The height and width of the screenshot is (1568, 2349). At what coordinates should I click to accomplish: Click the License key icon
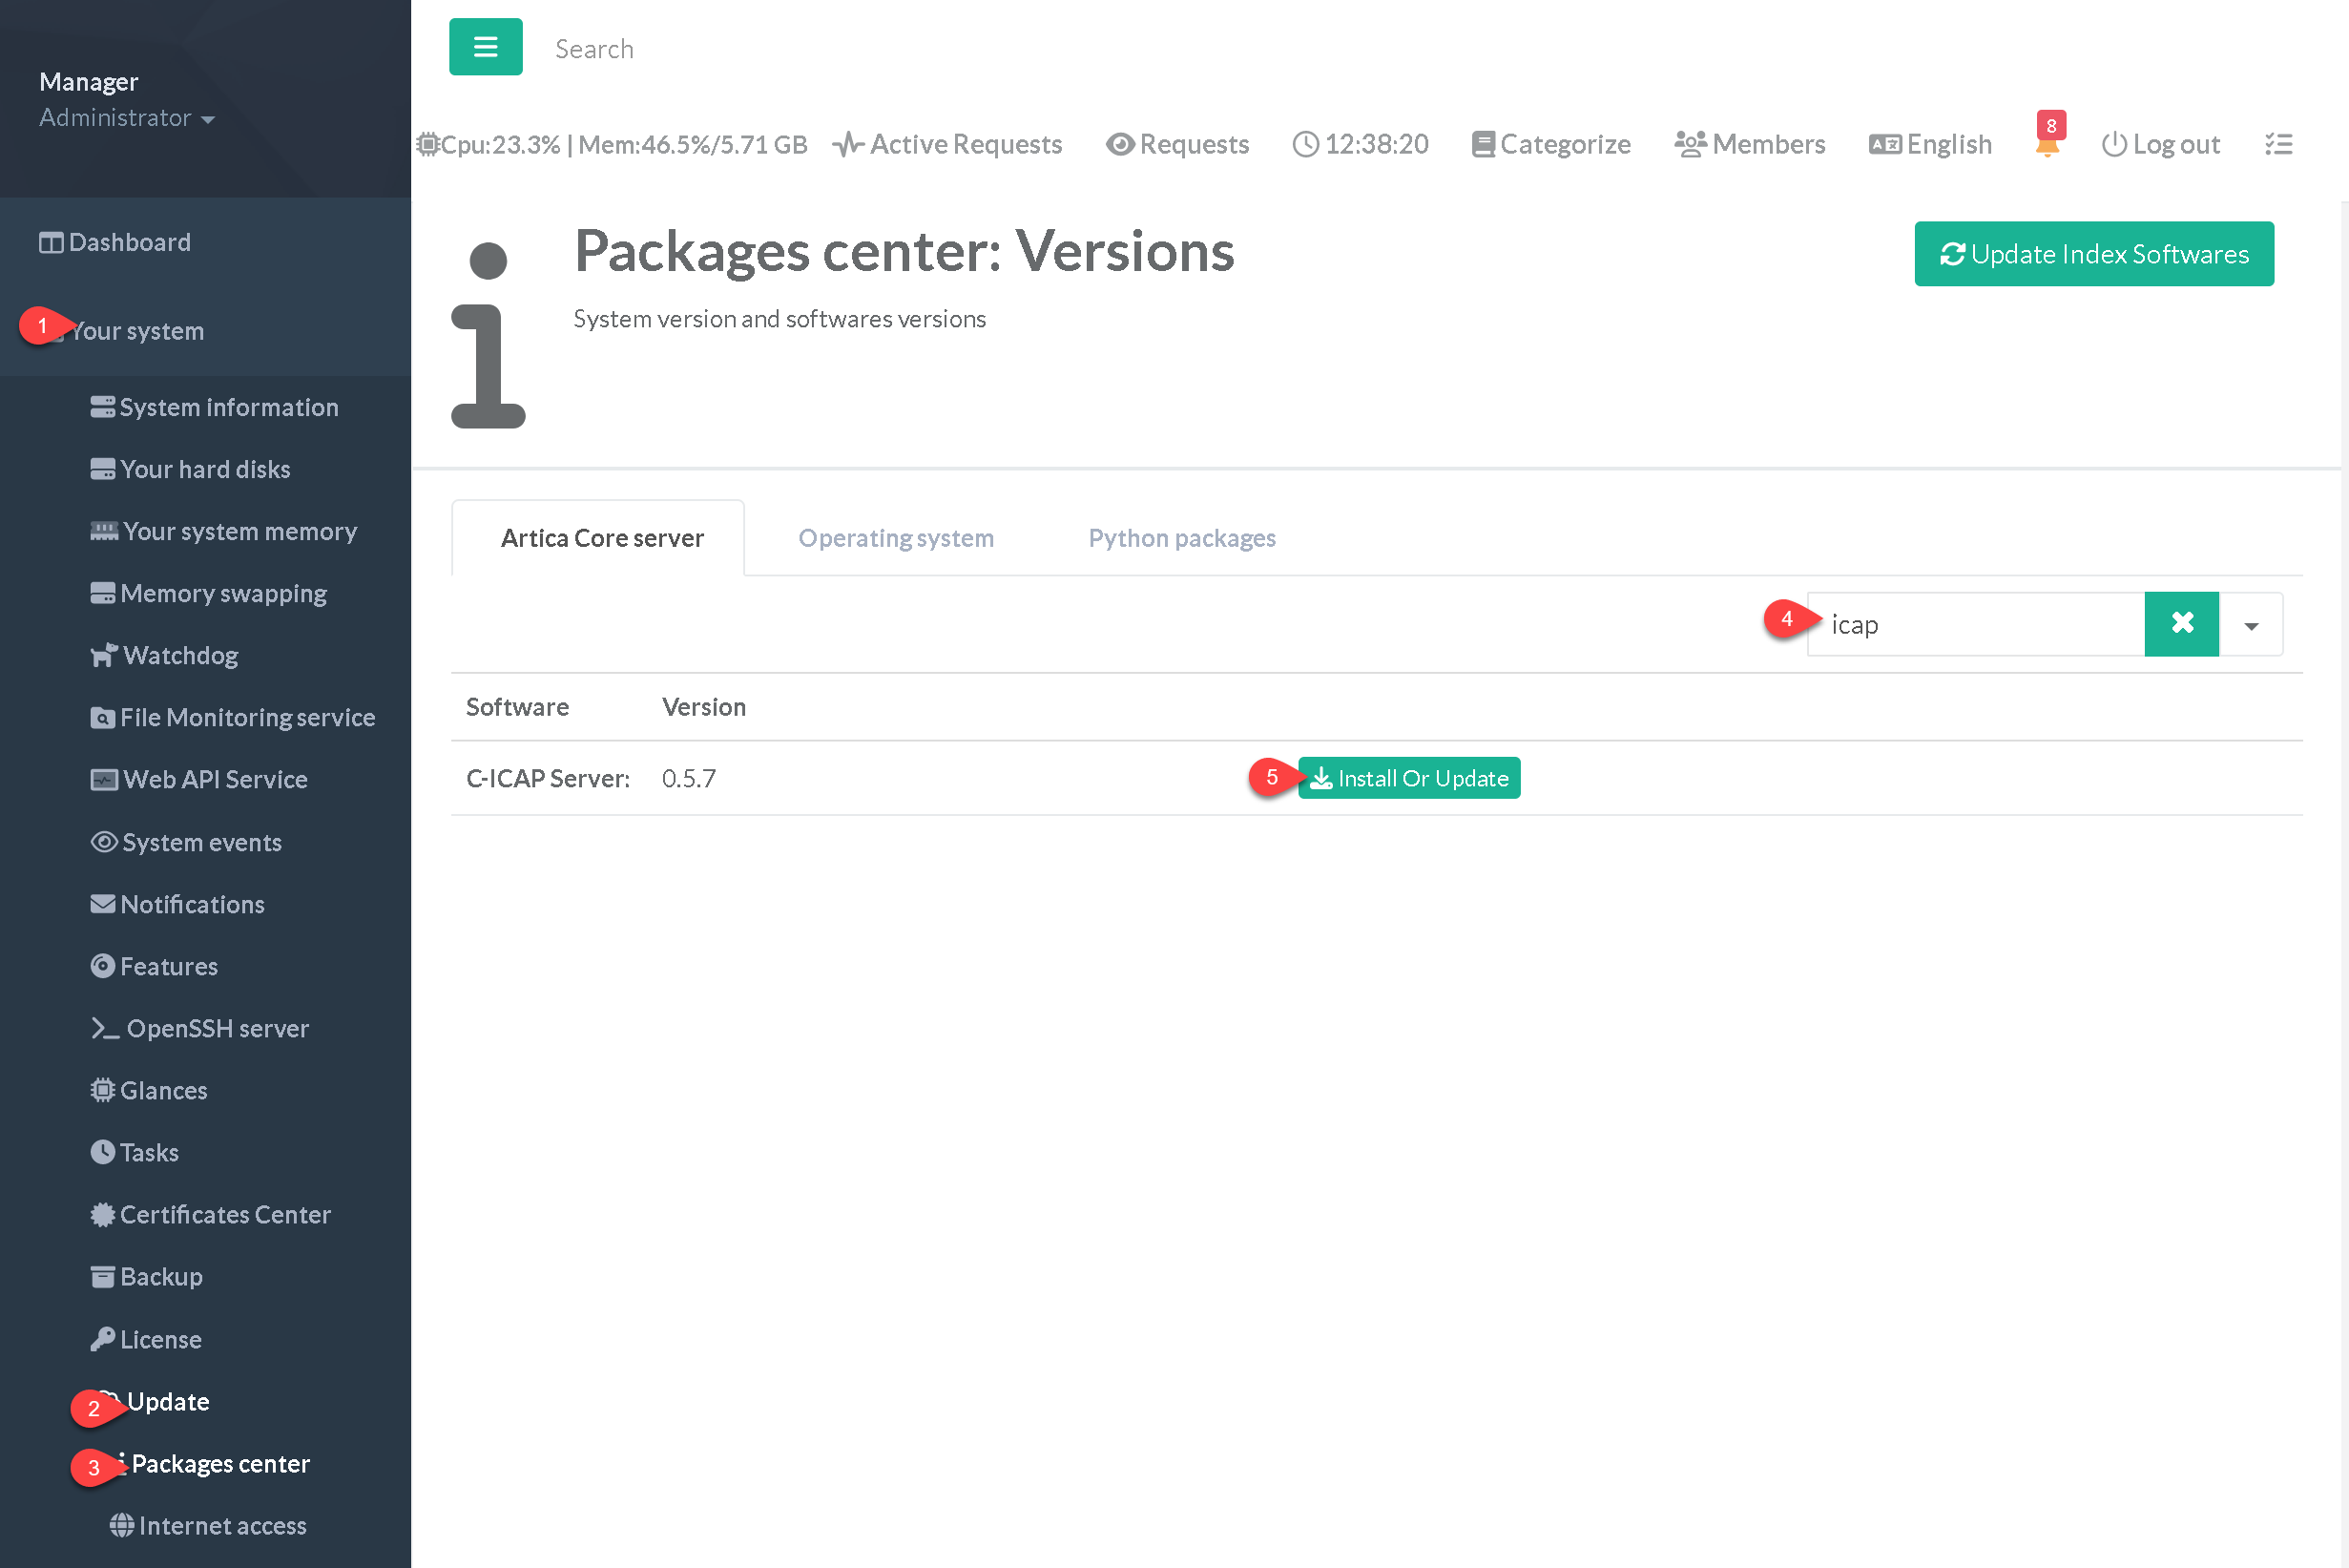102,1339
